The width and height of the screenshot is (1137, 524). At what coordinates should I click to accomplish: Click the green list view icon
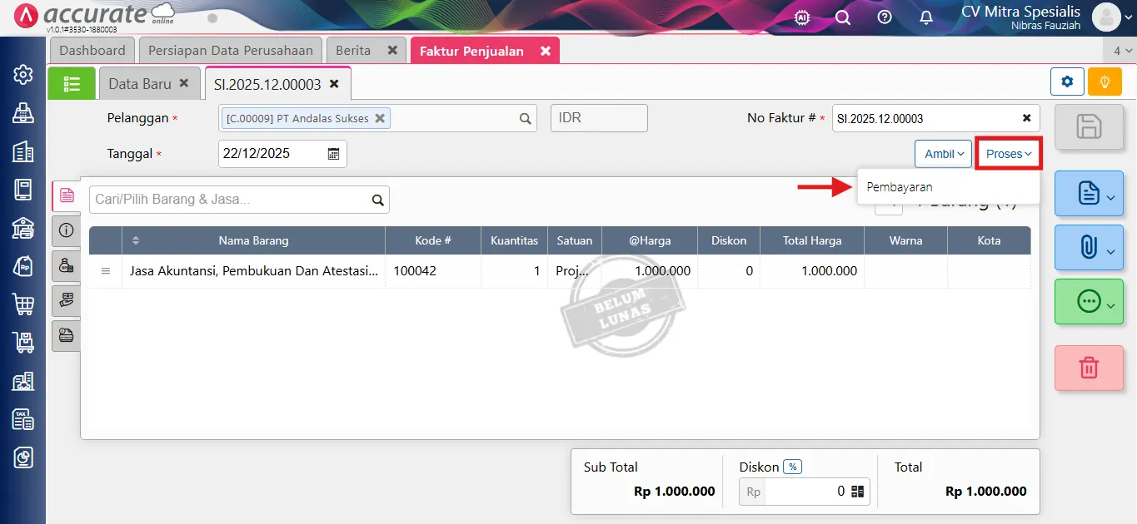click(72, 83)
